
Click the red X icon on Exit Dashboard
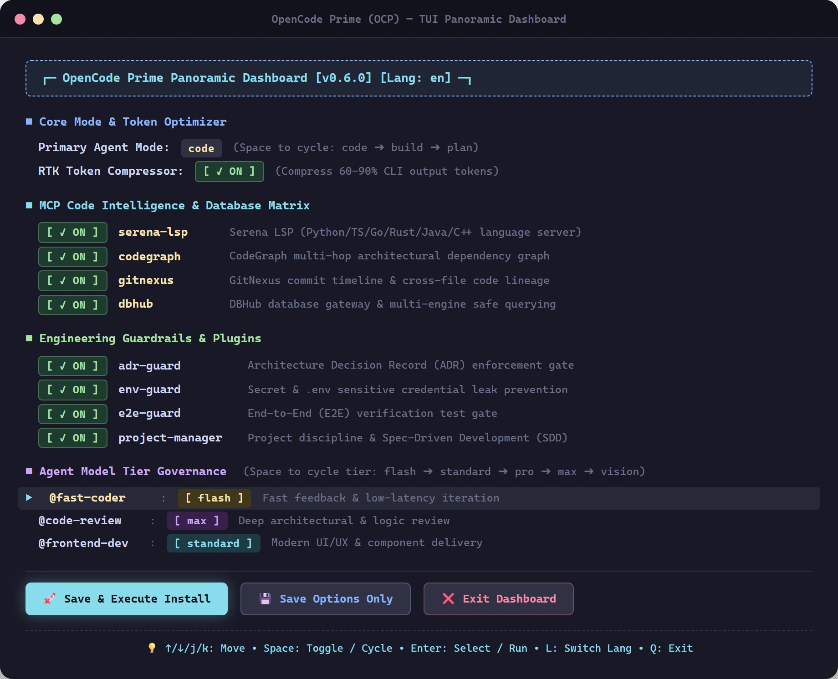(x=448, y=598)
